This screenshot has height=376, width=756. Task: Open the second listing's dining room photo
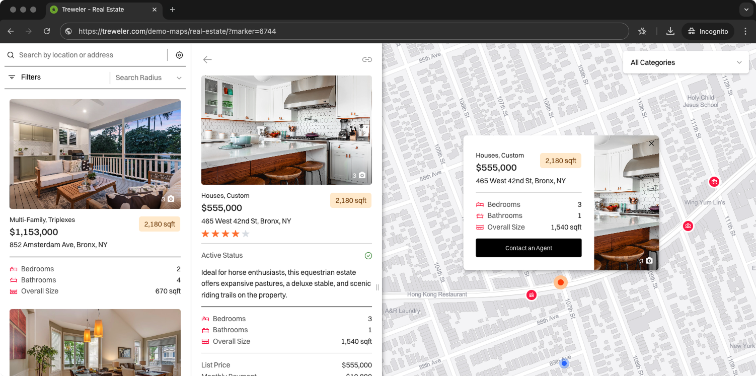coord(95,342)
